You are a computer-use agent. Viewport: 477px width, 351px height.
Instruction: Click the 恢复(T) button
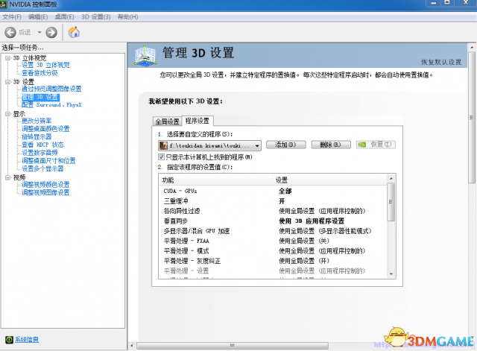tap(376, 145)
